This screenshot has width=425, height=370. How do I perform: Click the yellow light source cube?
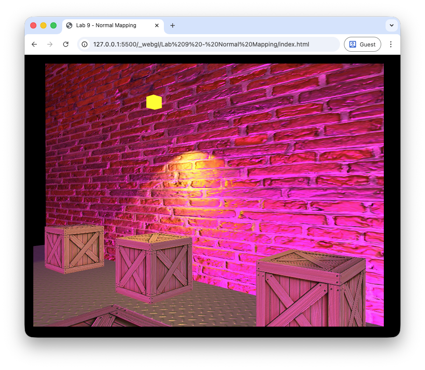(x=154, y=102)
